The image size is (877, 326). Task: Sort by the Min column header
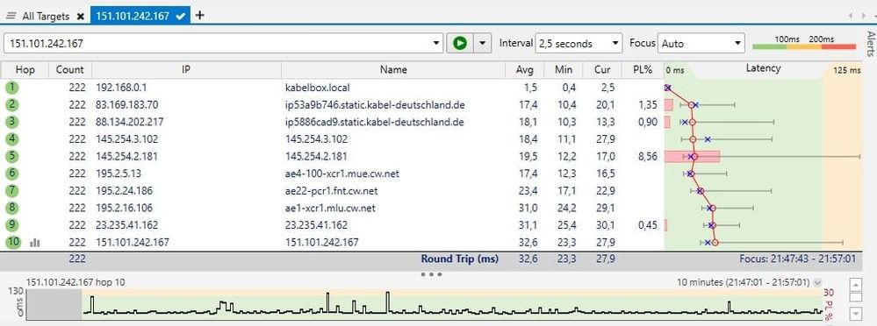click(564, 70)
